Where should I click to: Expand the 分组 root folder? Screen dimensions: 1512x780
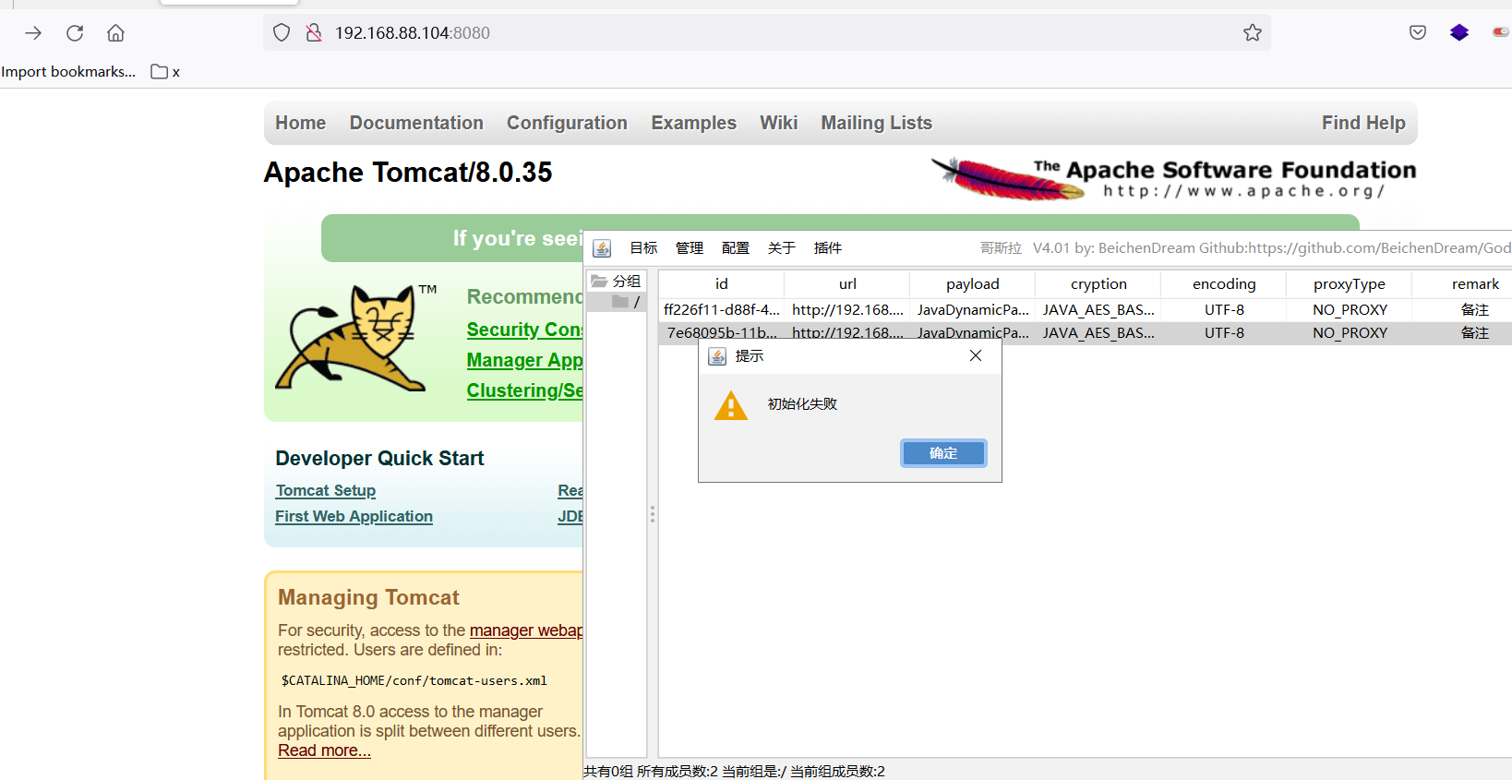[x=616, y=282]
